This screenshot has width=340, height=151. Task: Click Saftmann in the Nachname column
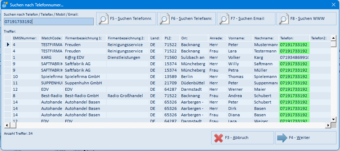click(266, 64)
